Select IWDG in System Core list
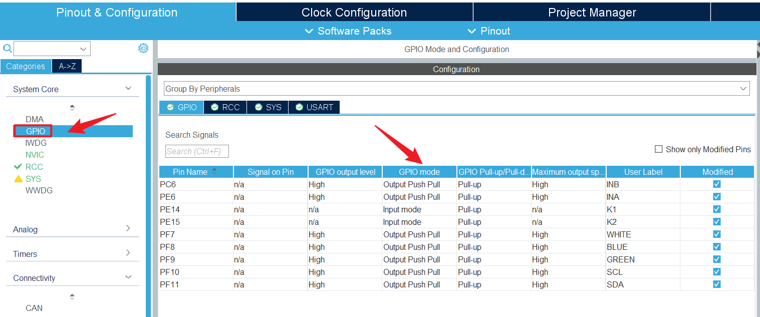Viewport: 760px width, 317px height. coord(36,143)
